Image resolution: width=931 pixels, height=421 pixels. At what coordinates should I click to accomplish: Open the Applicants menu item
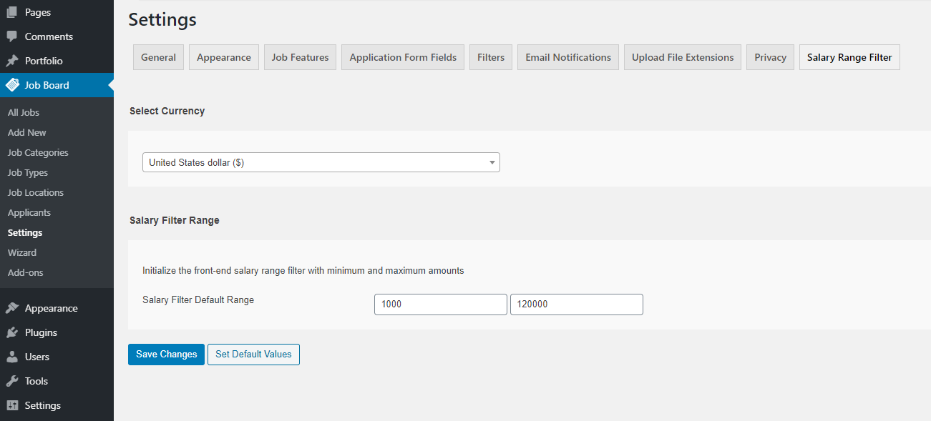(29, 212)
